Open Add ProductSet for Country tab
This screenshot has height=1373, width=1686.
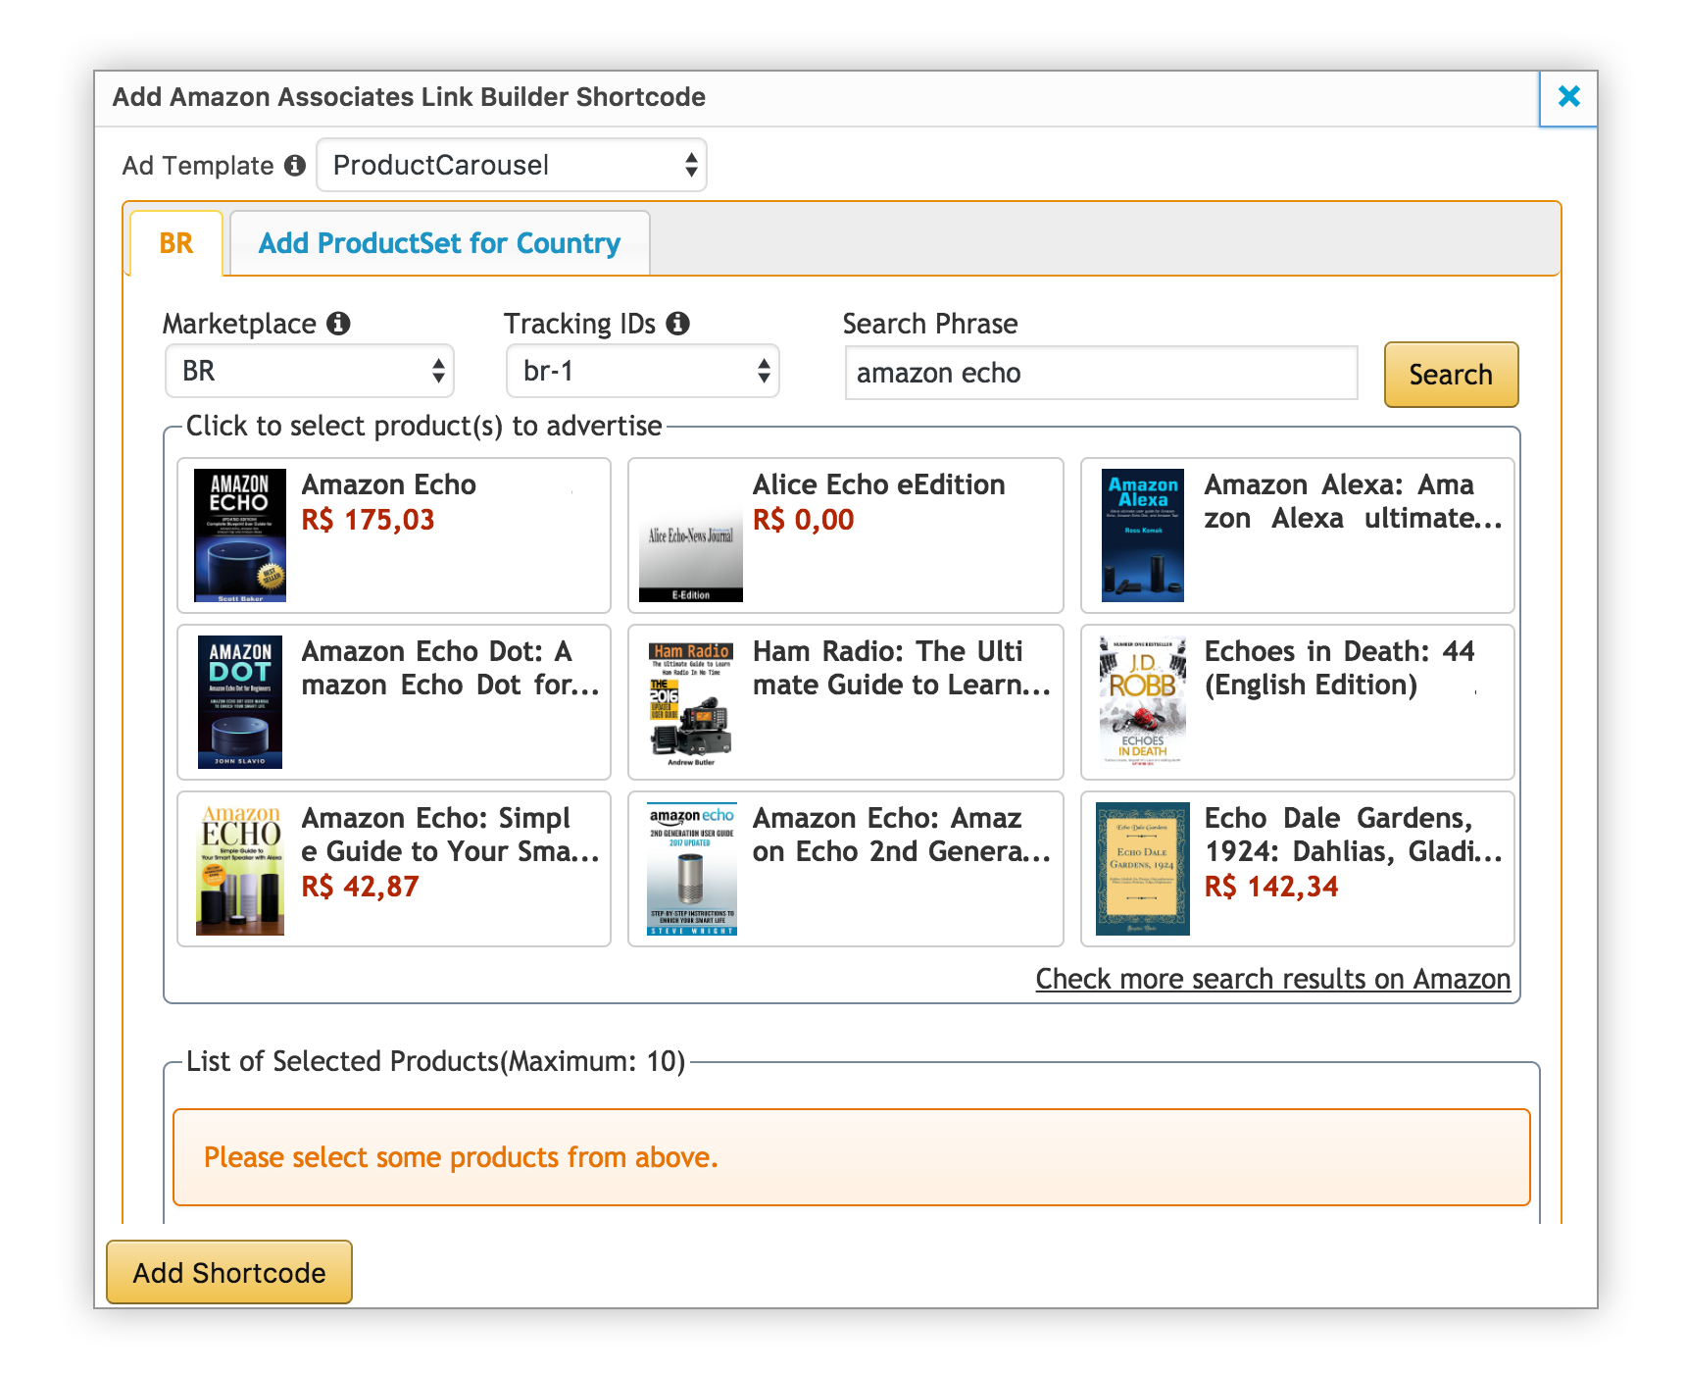pyautogui.click(x=439, y=244)
